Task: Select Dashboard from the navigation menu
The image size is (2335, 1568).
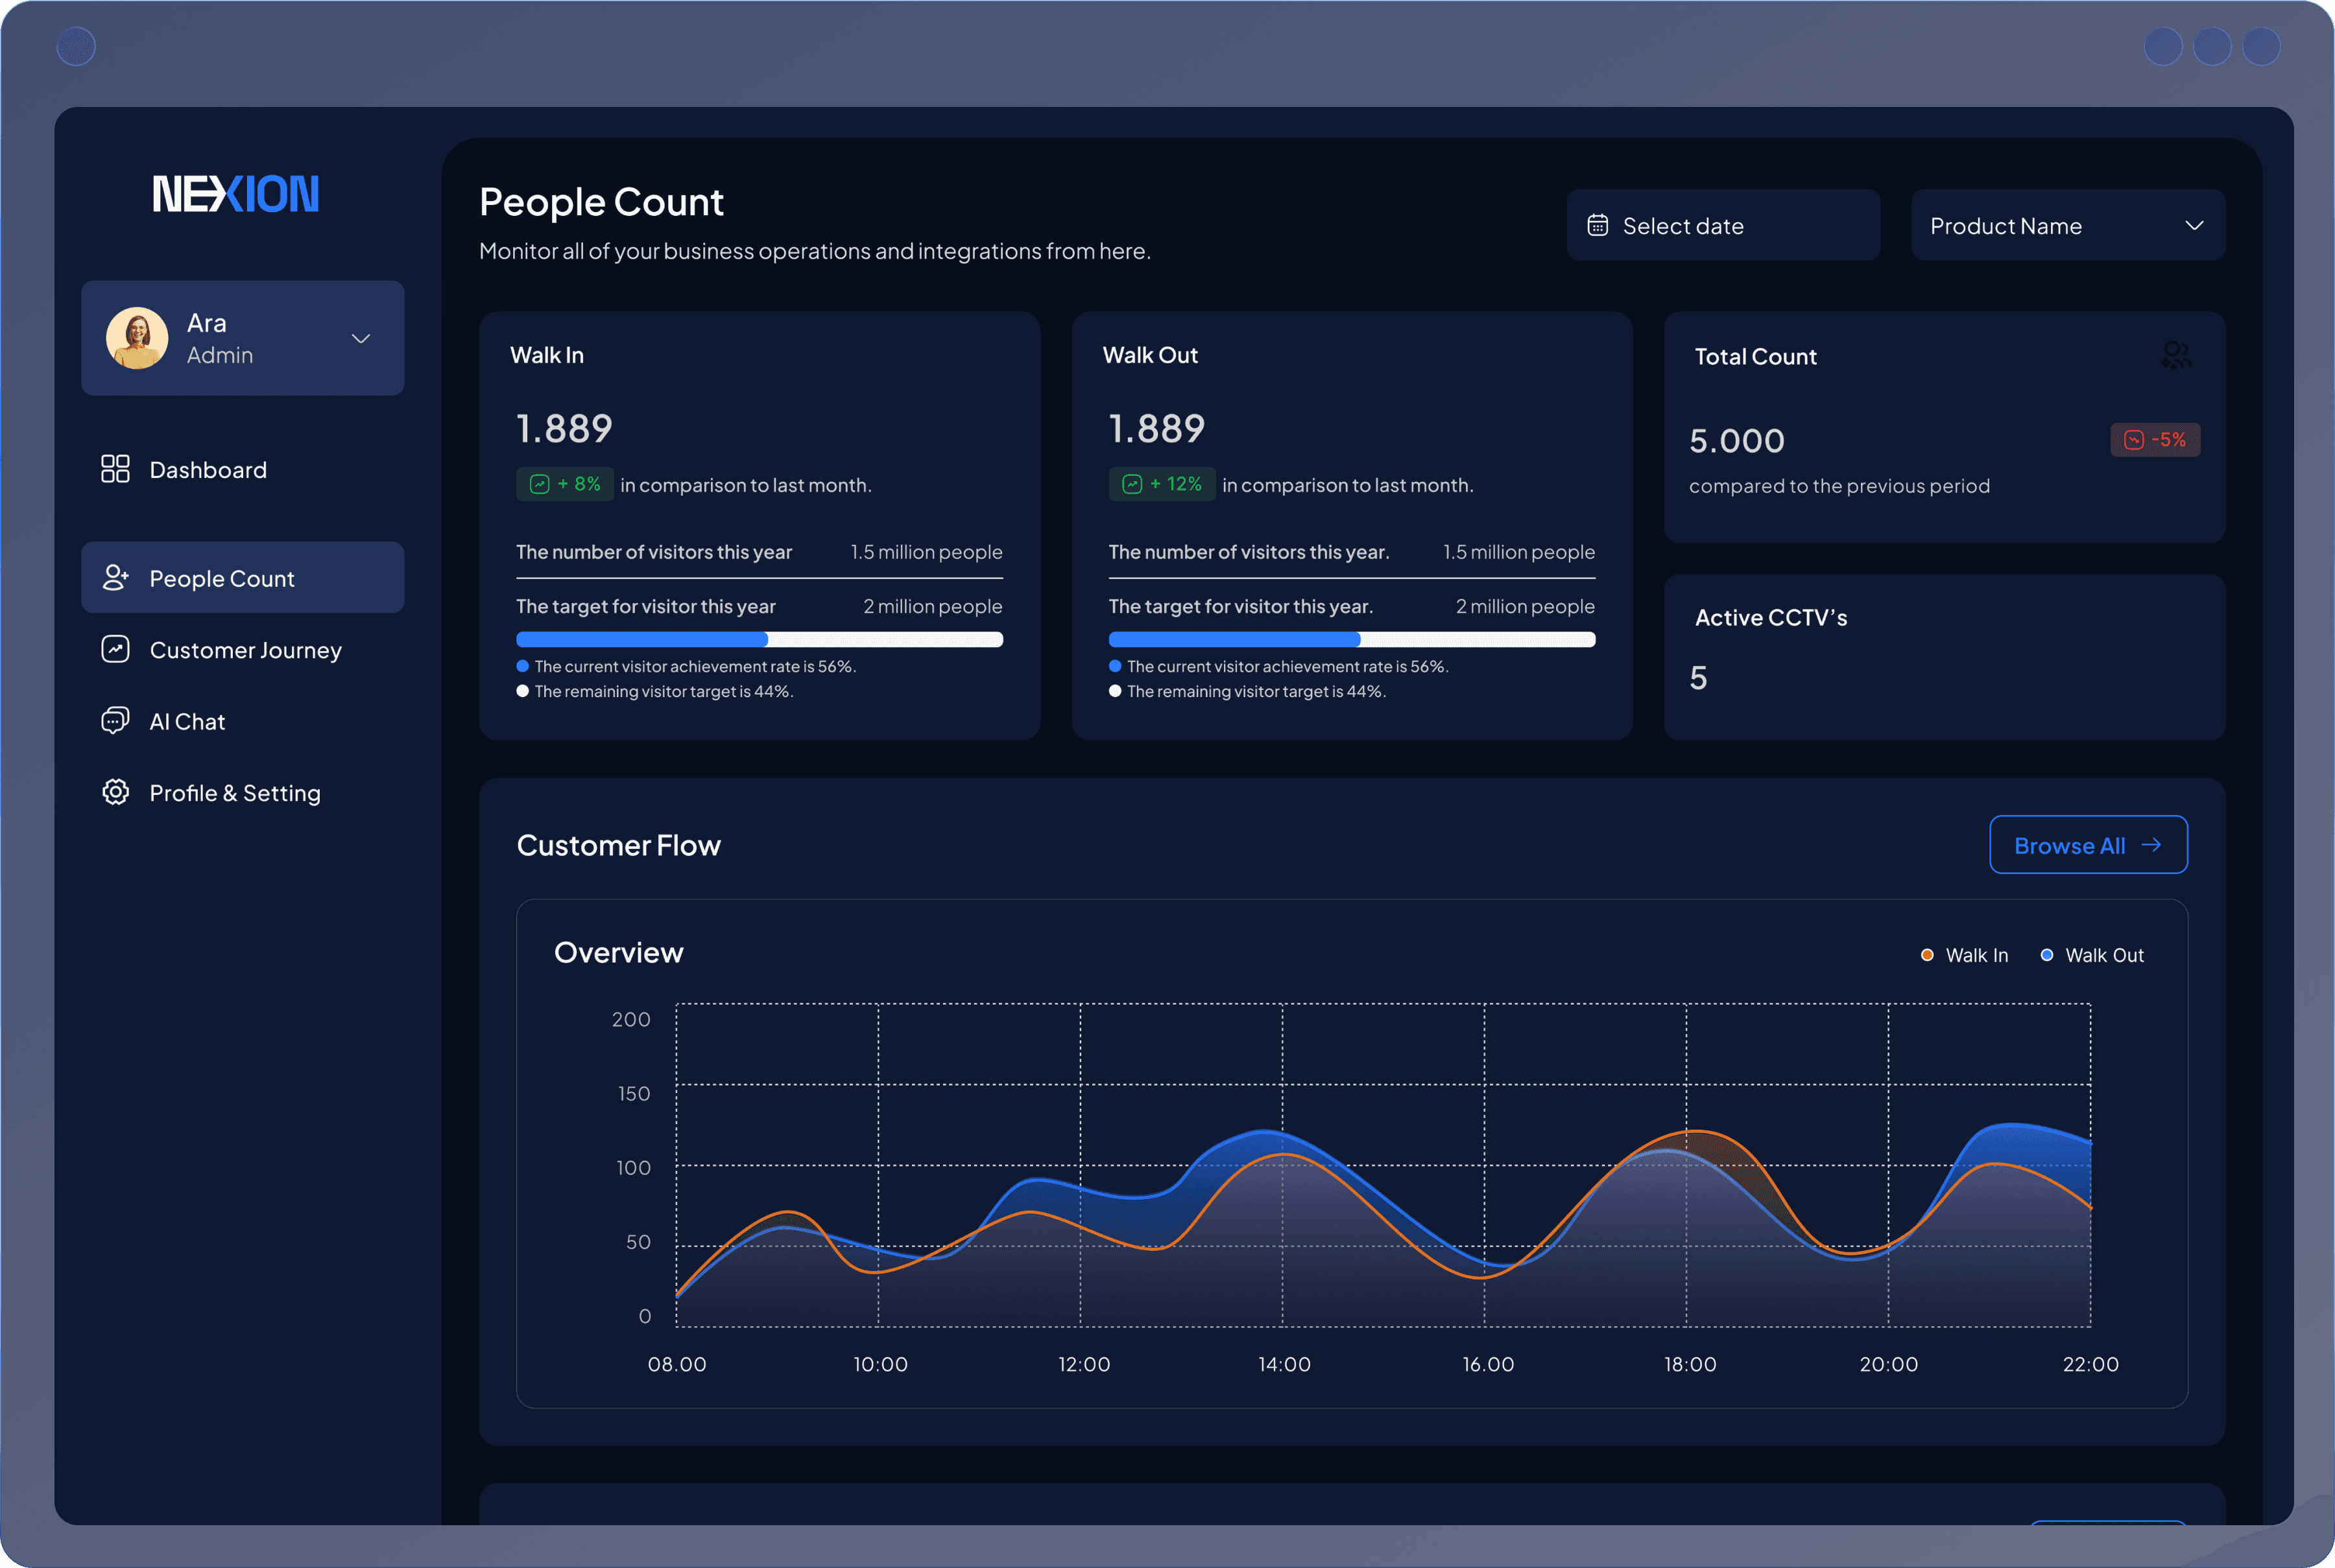Action: [x=207, y=469]
